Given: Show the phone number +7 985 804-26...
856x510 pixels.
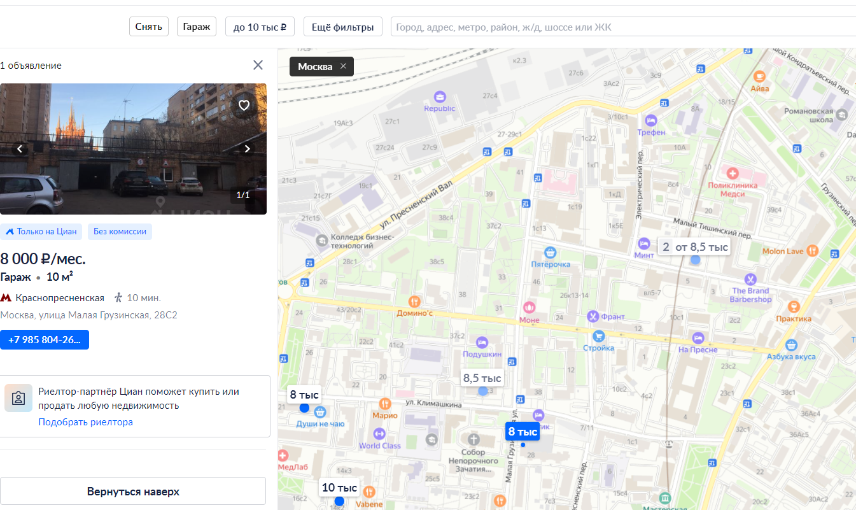Looking at the screenshot, I should click(x=45, y=340).
